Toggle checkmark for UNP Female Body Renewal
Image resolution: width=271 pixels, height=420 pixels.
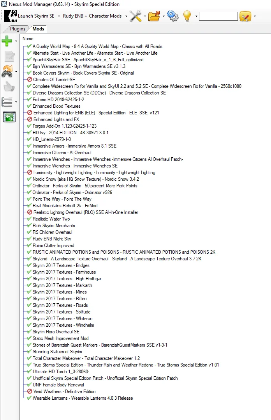[x=30, y=384]
